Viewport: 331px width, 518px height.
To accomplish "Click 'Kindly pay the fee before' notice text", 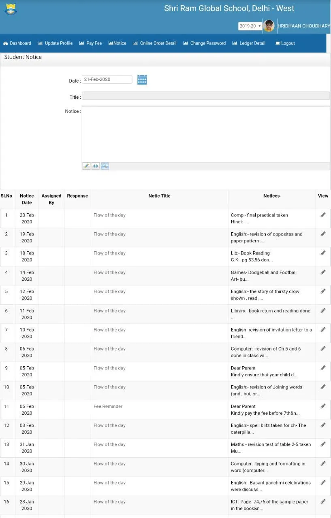I will (265, 413).
